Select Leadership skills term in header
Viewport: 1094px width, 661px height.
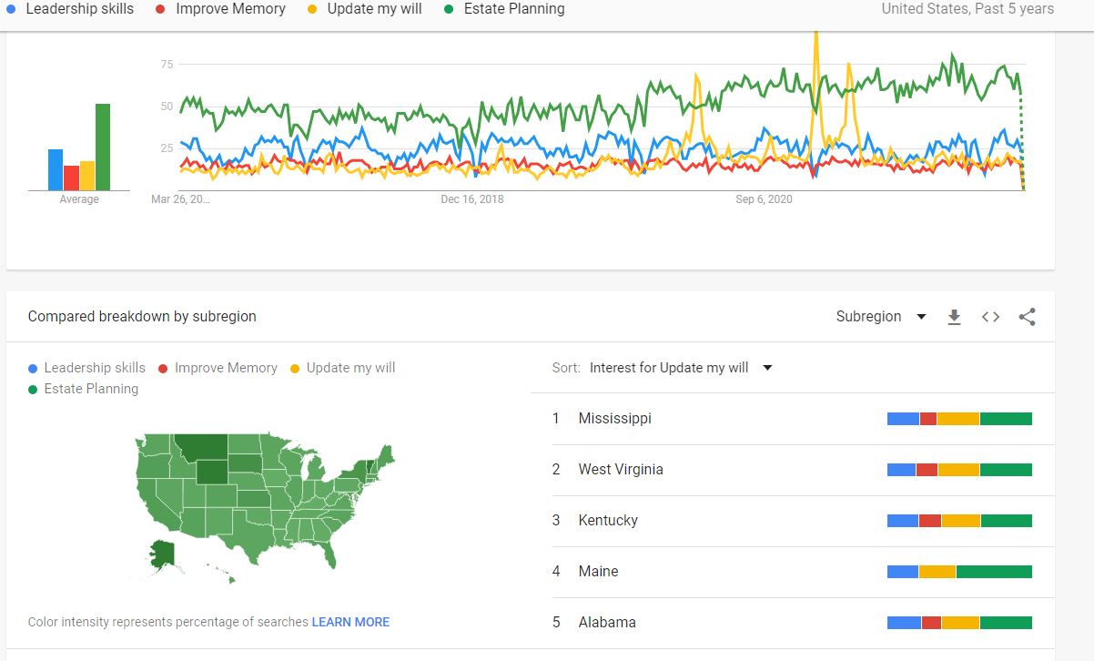tap(79, 9)
